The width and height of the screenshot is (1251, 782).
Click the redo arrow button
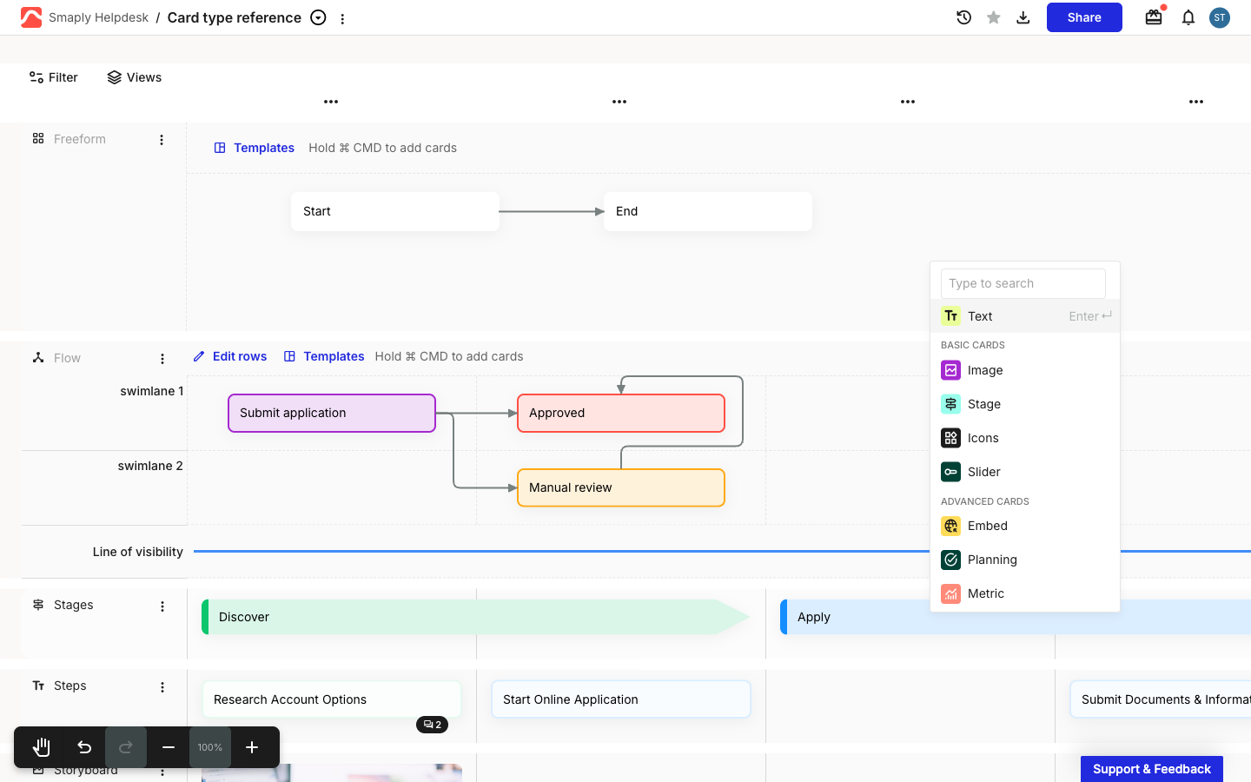pos(126,747)
